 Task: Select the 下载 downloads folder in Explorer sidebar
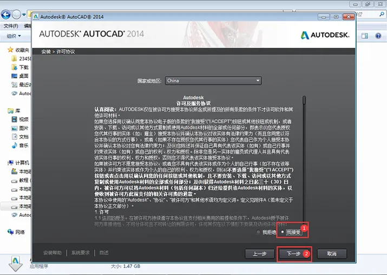coord(21,68)
